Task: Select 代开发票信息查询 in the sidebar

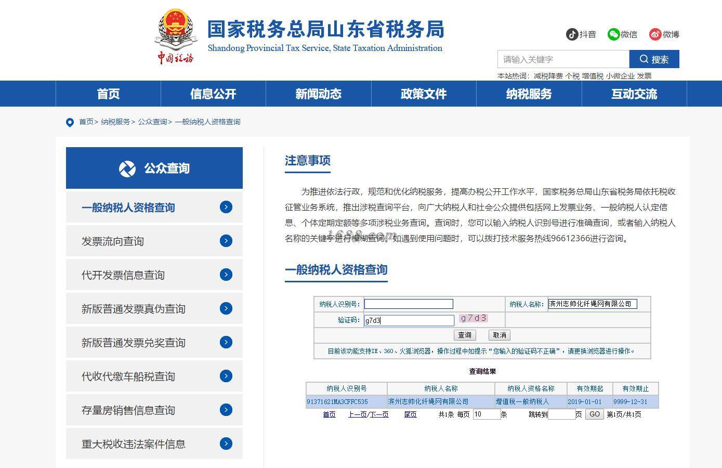Action: pyautogui.click(x=154, y=275)
